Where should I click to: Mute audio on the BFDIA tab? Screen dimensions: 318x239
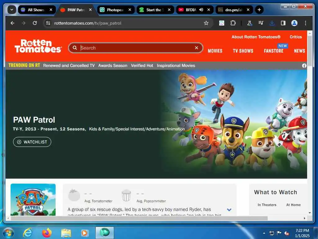pos(201,10)
